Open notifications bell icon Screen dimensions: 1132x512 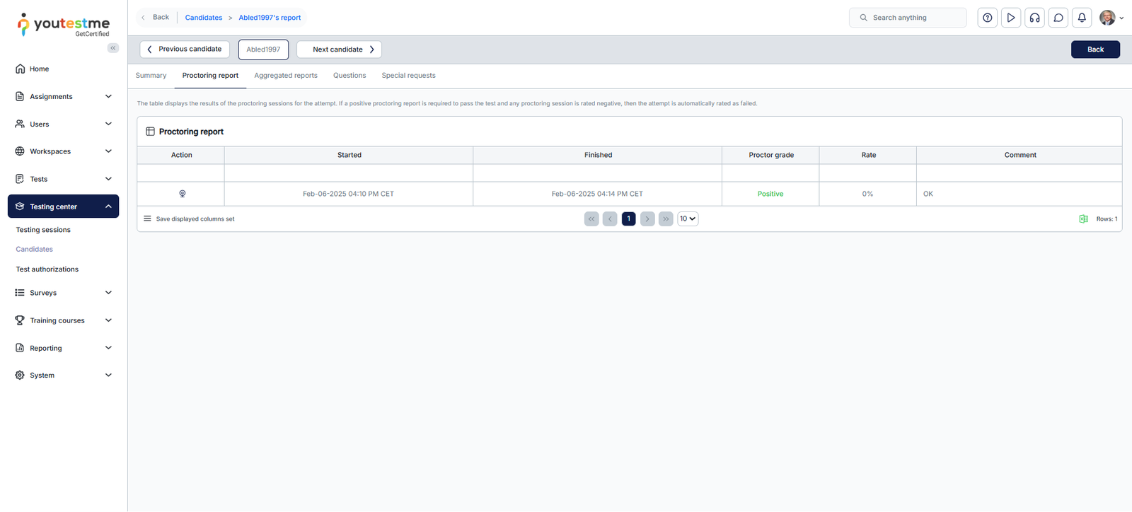pyautogui.click(x=1082, y=18)
